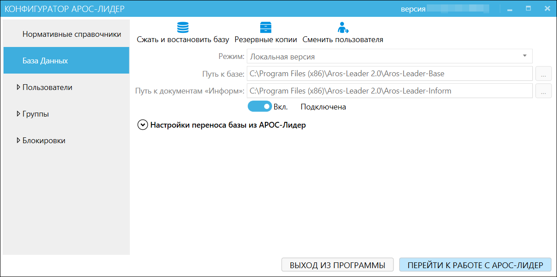Image resolution: width=557 pixels, height=277 pixels.
Task: Click the Сменить пользователя label
Action: (343, 39)
